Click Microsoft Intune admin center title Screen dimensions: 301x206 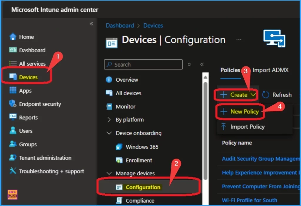coord(55,10)
